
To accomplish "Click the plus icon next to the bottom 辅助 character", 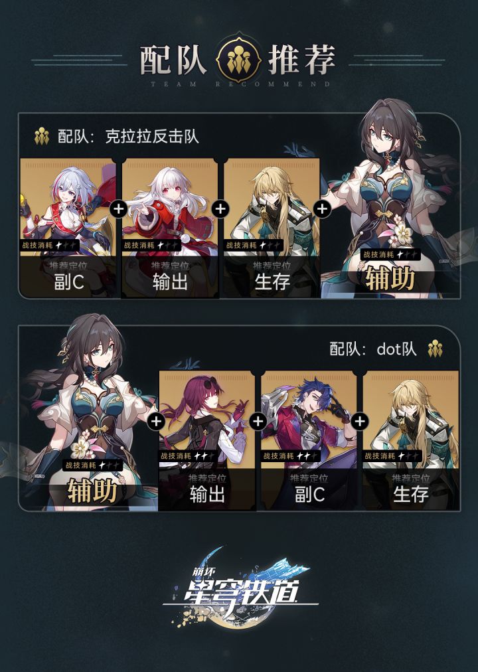I will click(x=156, y=421).
